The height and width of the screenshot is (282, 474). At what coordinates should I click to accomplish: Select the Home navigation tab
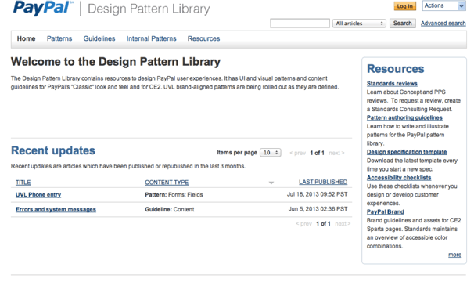(26, 38)
